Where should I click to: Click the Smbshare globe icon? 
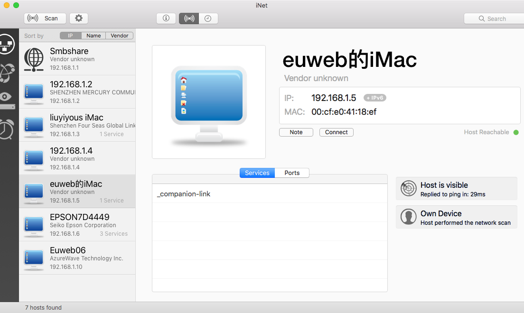[x=34, y=59]
